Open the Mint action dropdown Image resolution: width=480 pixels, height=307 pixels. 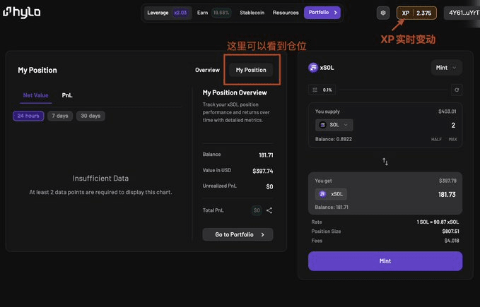pos(446,68)
